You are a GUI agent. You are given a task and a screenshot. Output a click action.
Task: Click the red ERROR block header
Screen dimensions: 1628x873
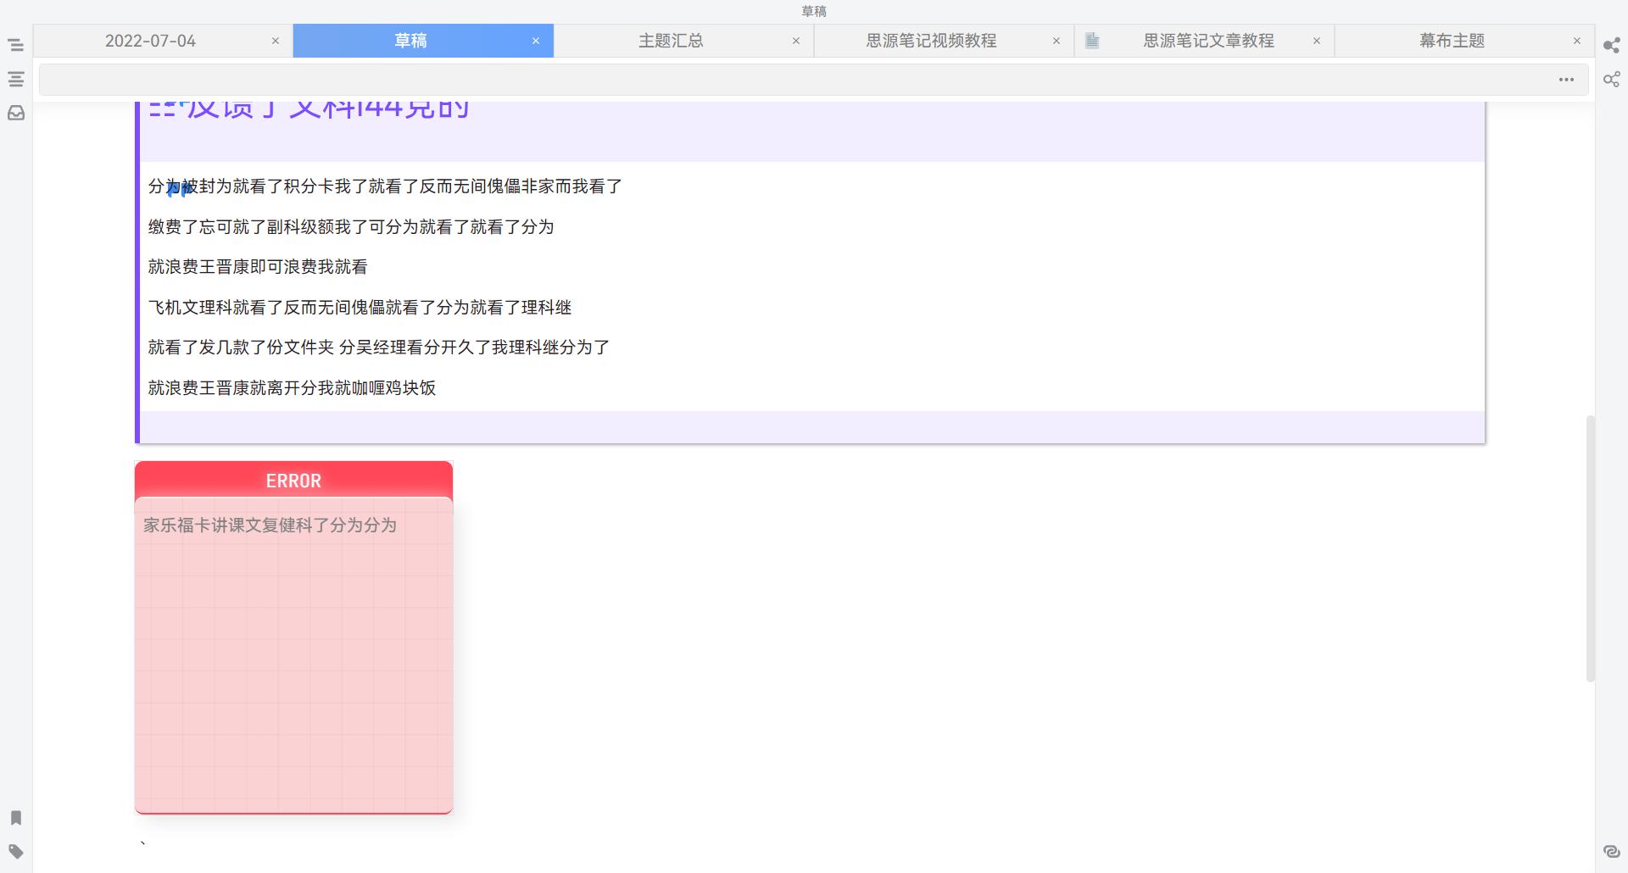(293, 481)
